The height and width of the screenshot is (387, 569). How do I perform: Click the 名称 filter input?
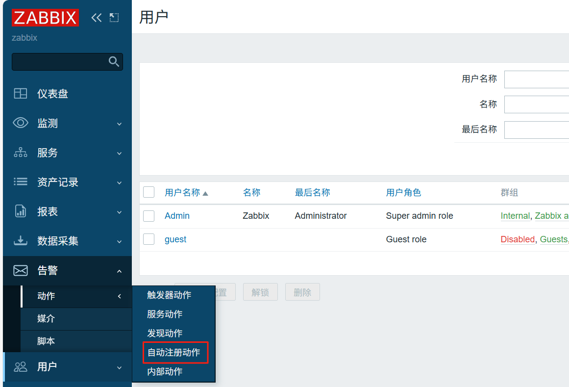pos(536,104)
